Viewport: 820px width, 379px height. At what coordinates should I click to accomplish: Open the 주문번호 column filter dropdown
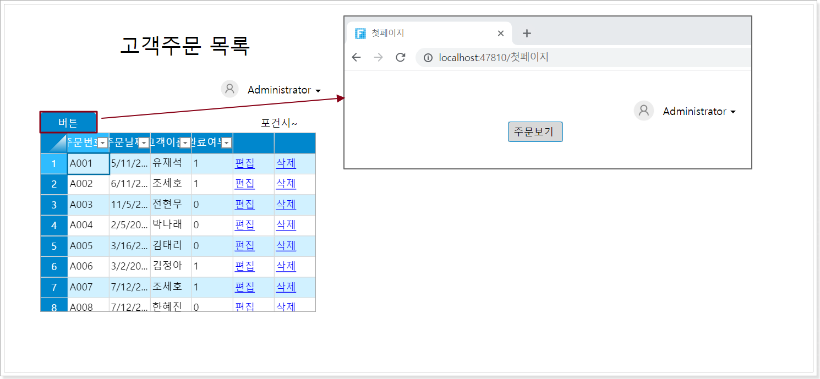click(x=102, y=143)
